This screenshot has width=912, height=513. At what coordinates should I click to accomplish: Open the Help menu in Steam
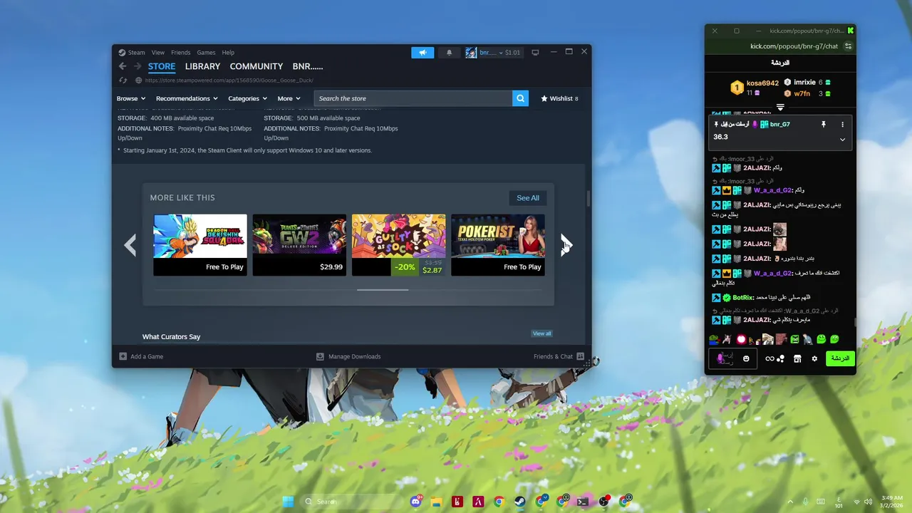coord(228,52)
